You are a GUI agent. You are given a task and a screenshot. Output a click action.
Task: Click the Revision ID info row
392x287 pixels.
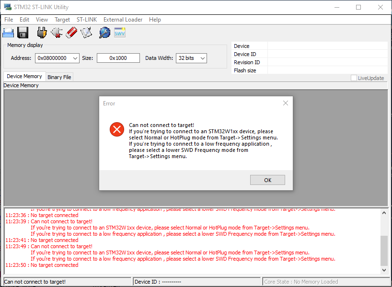tap(310, 62)
